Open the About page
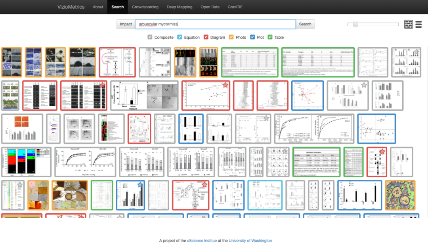This screenshot has width=428, height=245. point(98,7)
